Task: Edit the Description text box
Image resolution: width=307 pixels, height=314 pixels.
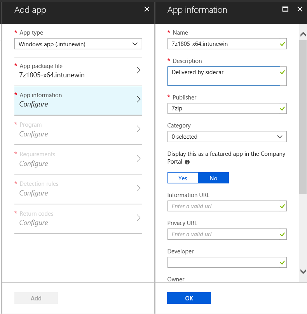Action: point(227,76)
